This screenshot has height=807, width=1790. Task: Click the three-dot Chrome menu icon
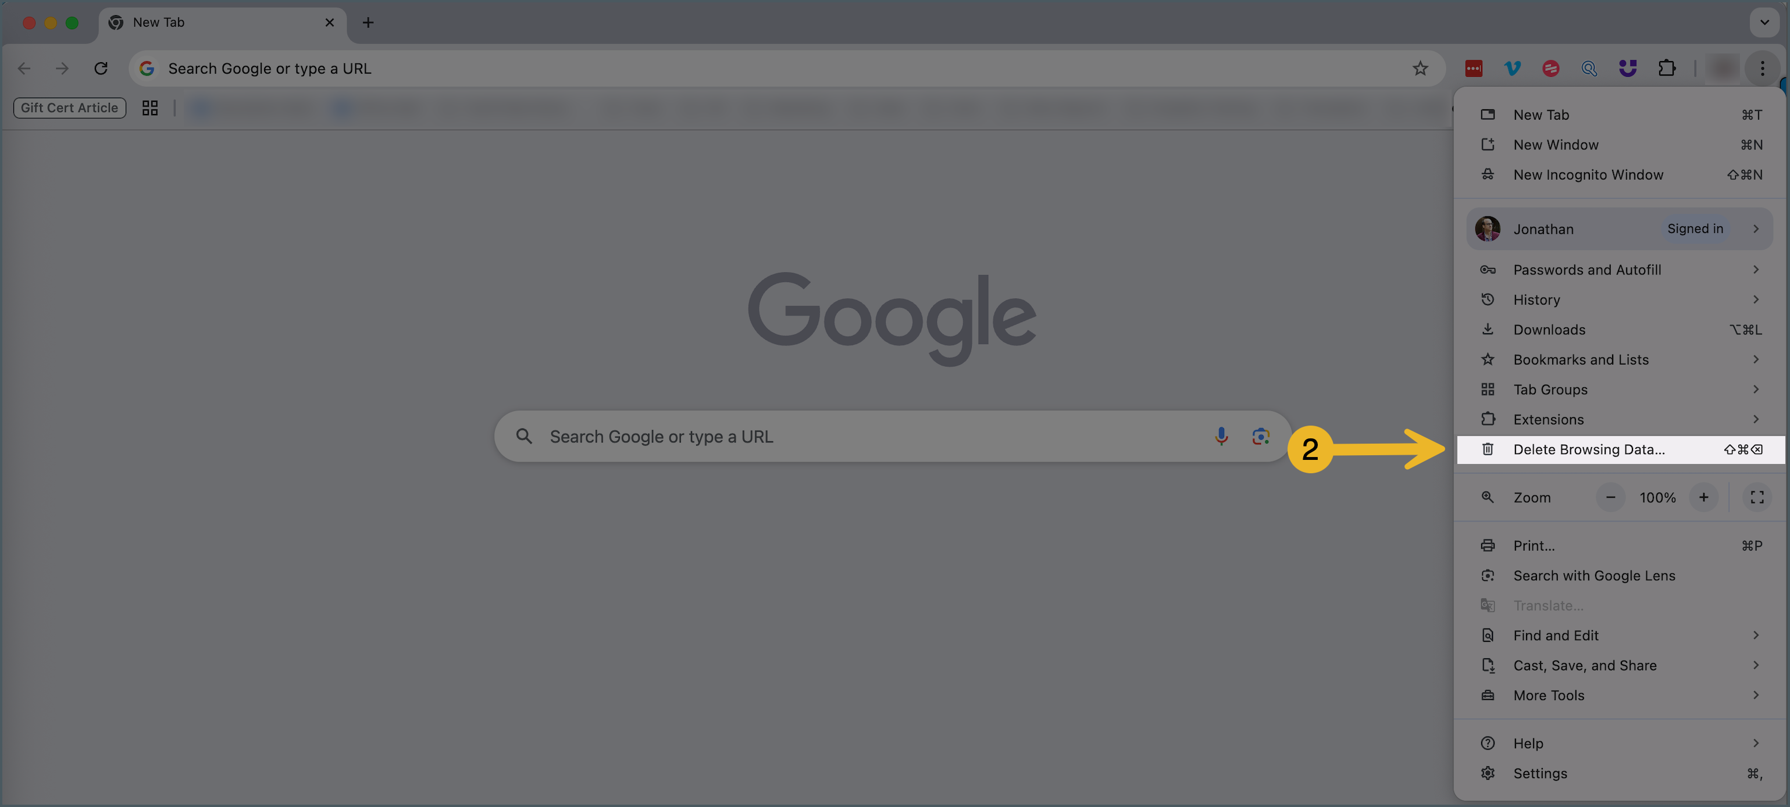coord(1762,68)
